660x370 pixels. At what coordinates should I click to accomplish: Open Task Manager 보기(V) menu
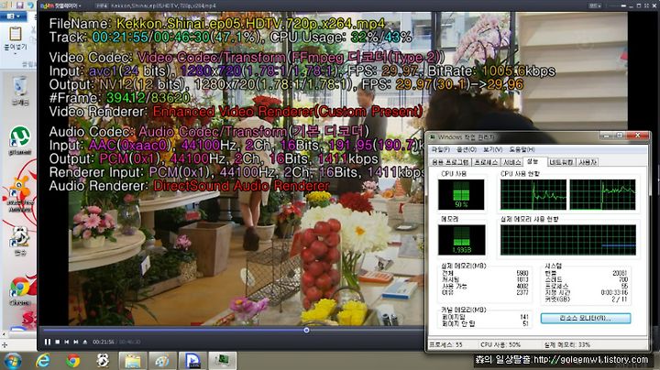(x=493, y=149)
